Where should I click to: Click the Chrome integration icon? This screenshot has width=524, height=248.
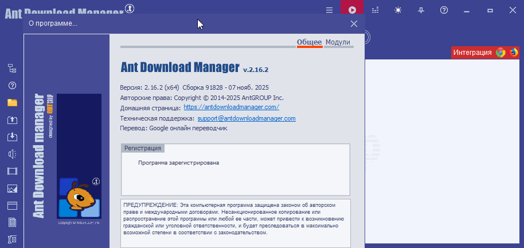pos(500,53)
